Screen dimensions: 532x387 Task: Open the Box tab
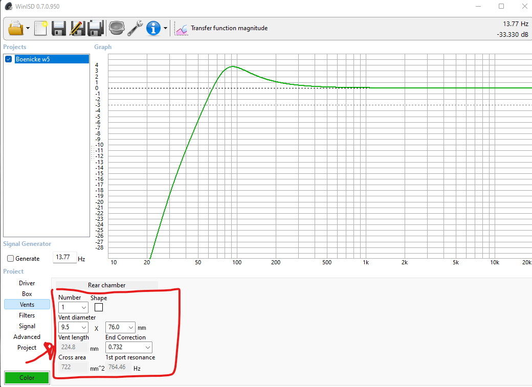[x=27, y=294]
